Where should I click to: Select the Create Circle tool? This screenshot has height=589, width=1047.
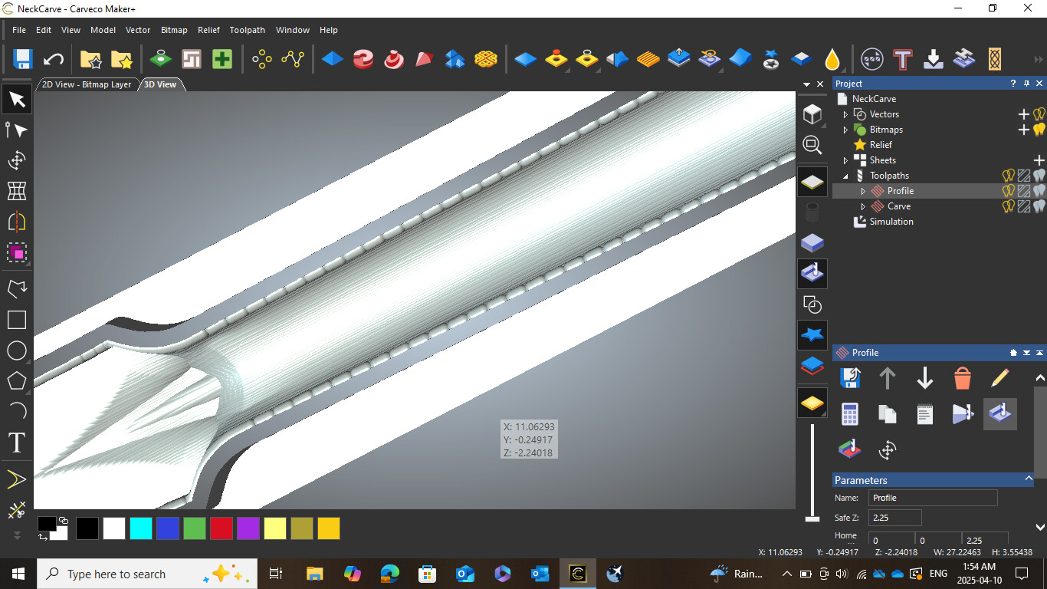(17, 350)
